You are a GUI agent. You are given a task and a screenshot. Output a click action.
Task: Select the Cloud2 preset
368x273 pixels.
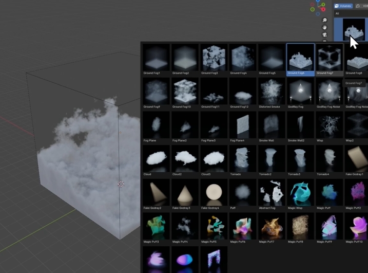click(185, 160)
